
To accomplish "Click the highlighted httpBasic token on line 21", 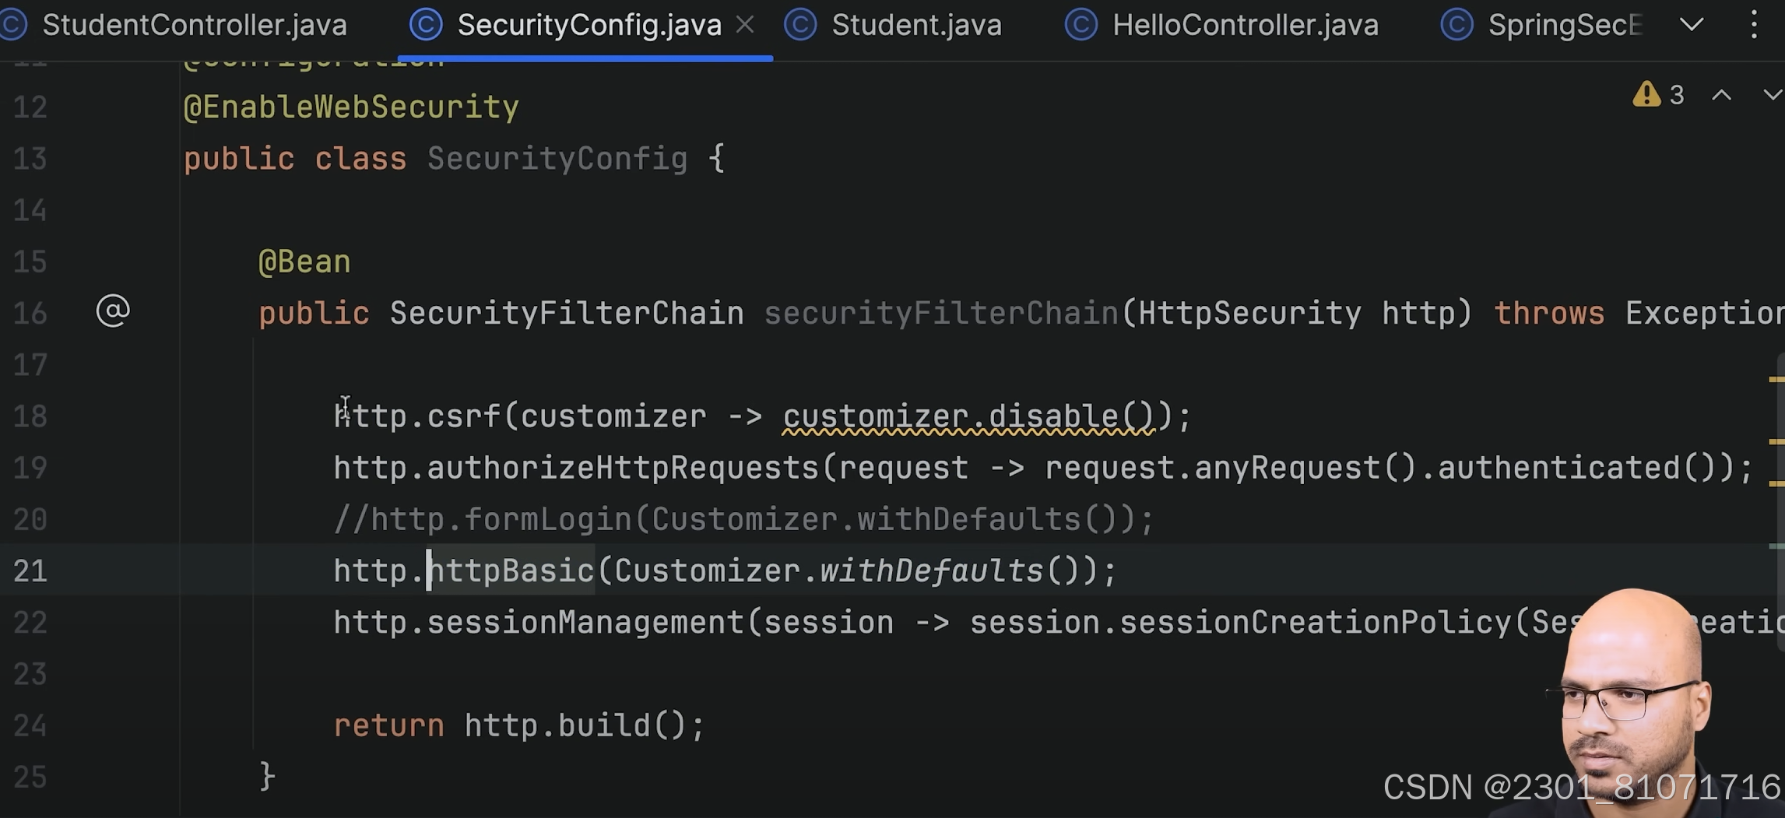I will click(510, 570).
